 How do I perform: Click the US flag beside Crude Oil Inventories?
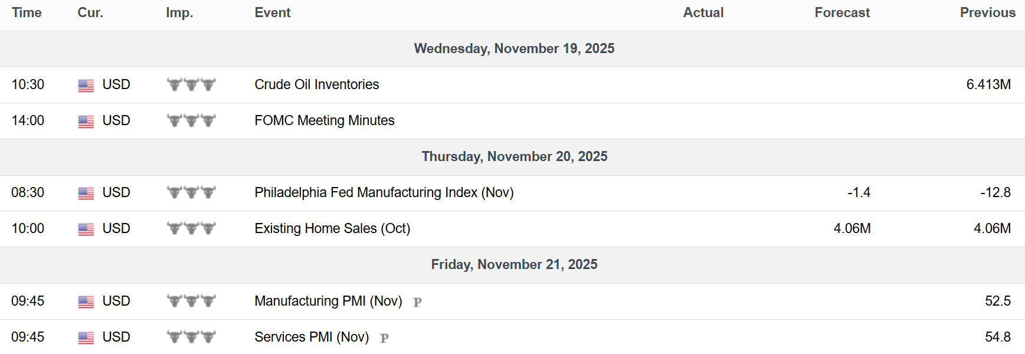point(86,86)
